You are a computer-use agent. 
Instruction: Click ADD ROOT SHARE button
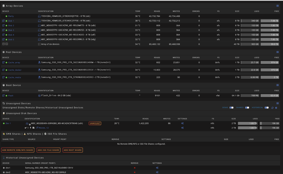point(73,150)
